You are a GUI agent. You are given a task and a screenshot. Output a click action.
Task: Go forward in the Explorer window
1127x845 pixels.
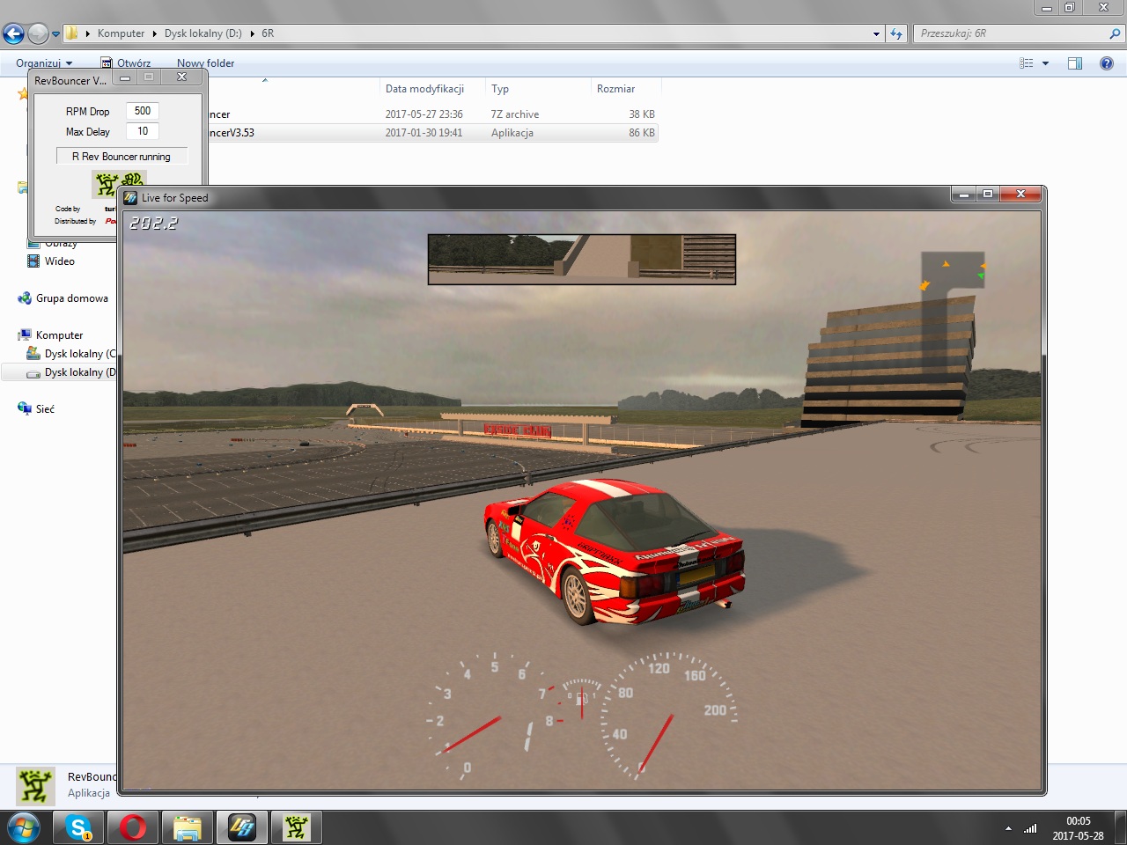pos(38,33)
